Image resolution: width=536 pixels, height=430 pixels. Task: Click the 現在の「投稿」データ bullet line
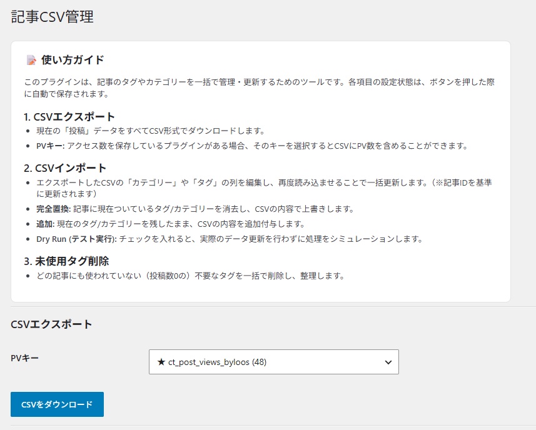pos(151,131)
